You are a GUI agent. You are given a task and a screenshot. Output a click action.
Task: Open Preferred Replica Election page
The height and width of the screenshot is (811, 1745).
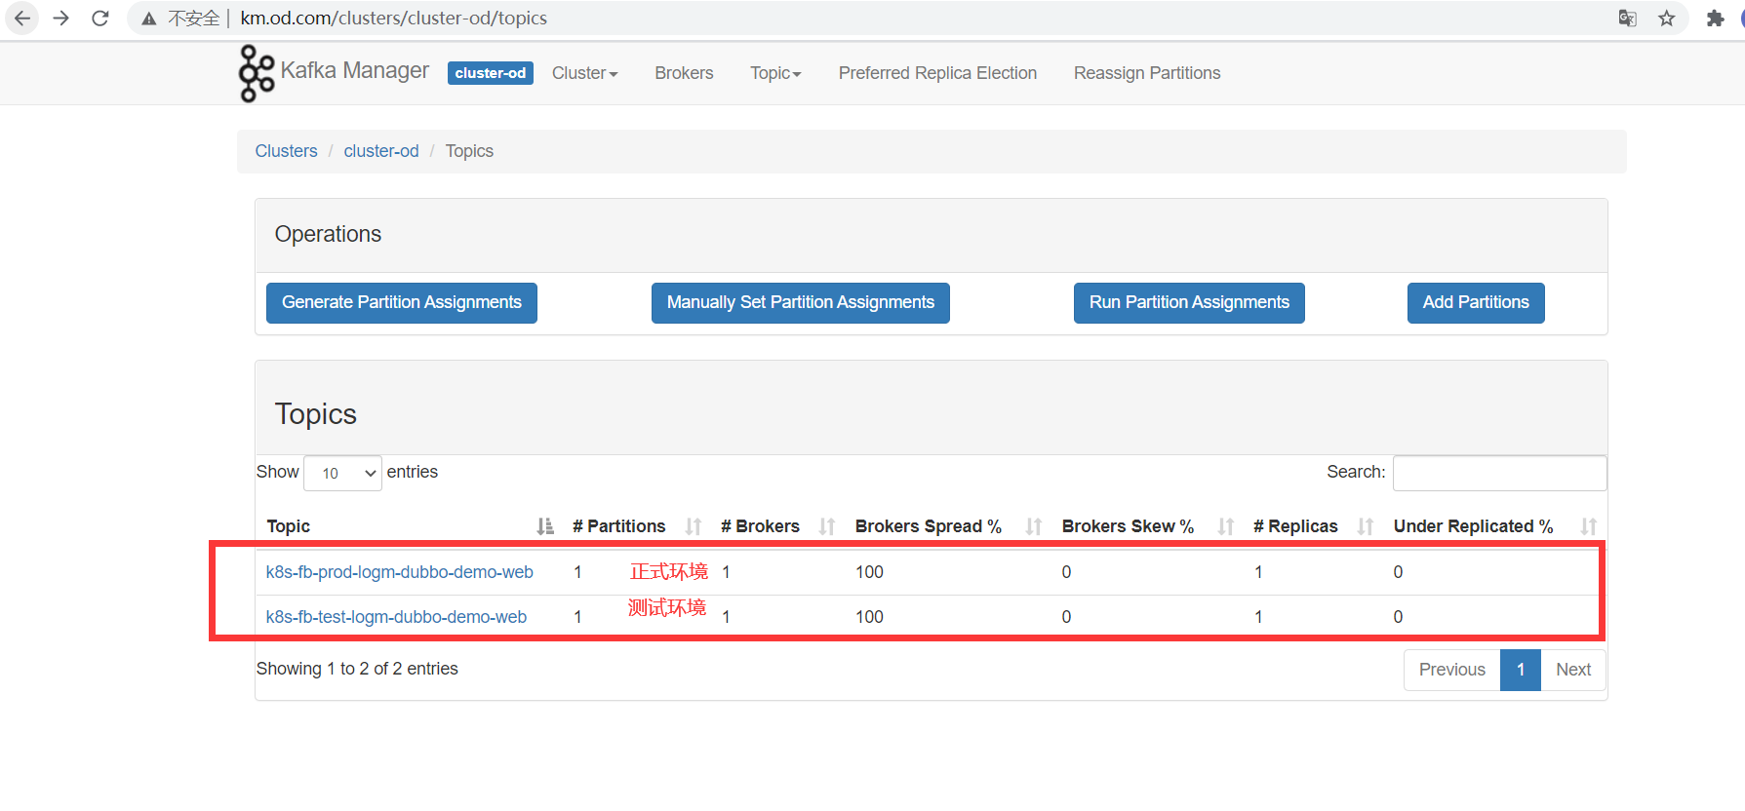point(937,73)
